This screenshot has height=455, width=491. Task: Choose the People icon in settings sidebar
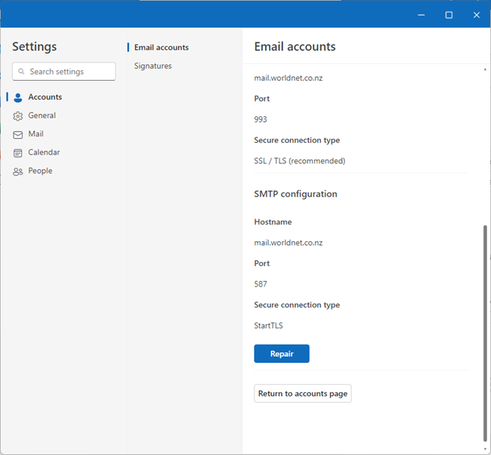18,172
